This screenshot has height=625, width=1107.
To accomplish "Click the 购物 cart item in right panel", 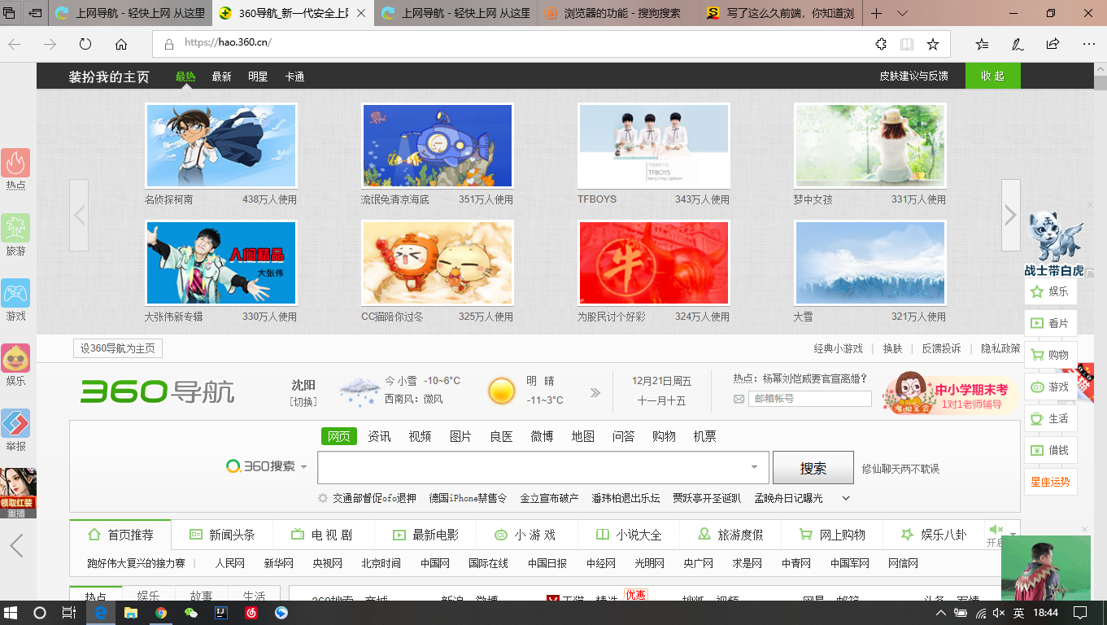I will pyautogui.click(x=1051, y=355).
